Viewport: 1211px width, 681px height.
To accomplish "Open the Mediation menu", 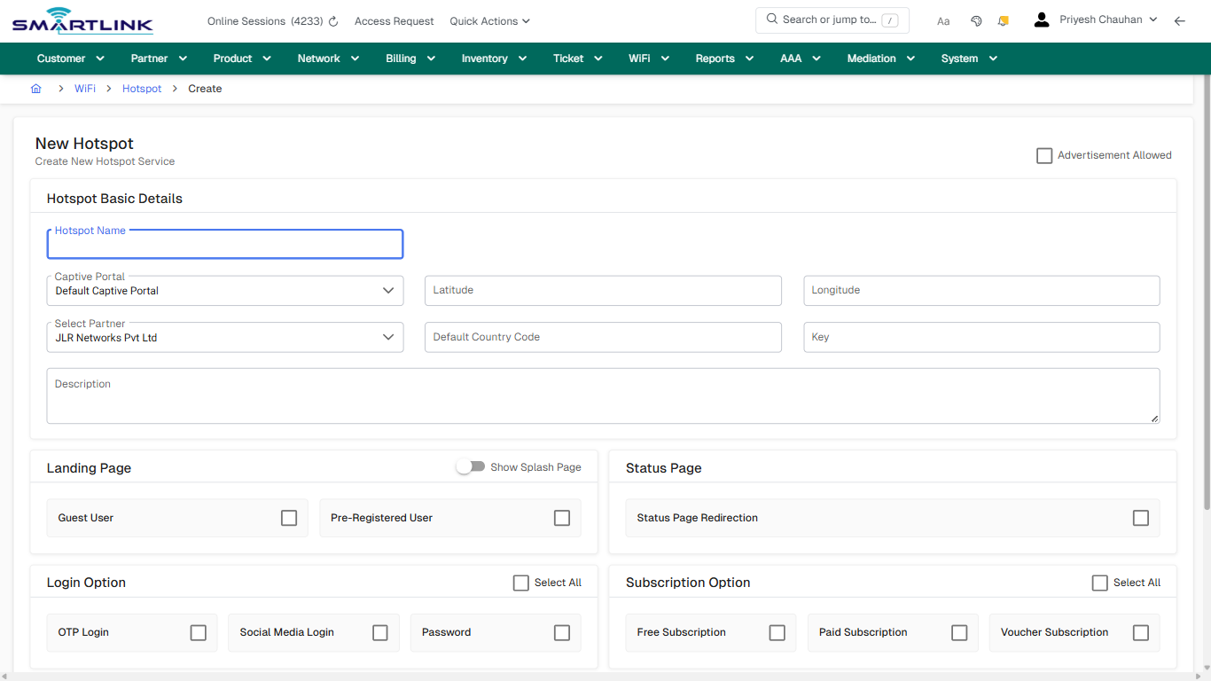I will pyautogui.click(x=881, y=59).
